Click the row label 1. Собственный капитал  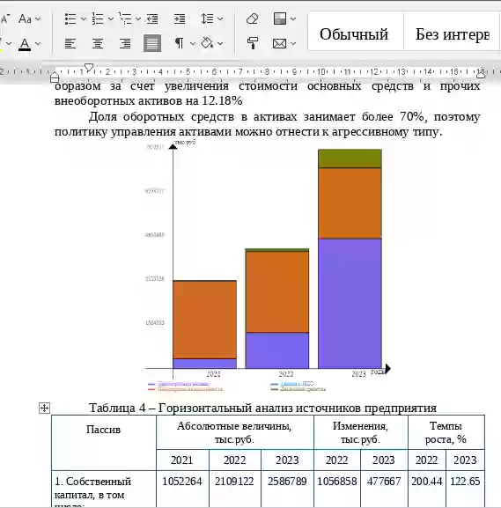point(92,489)
